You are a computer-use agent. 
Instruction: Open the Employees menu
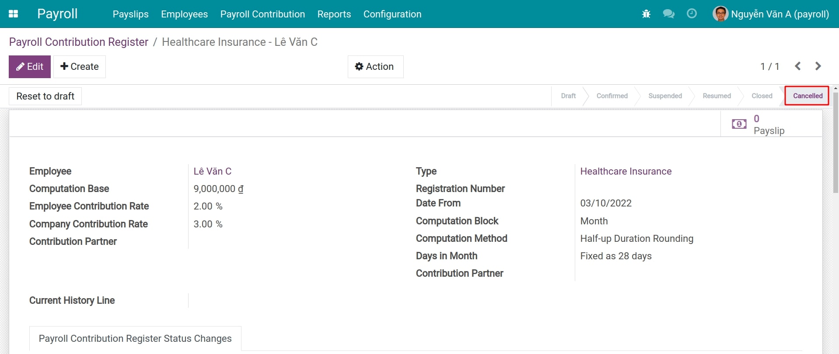tap(184, 14)
